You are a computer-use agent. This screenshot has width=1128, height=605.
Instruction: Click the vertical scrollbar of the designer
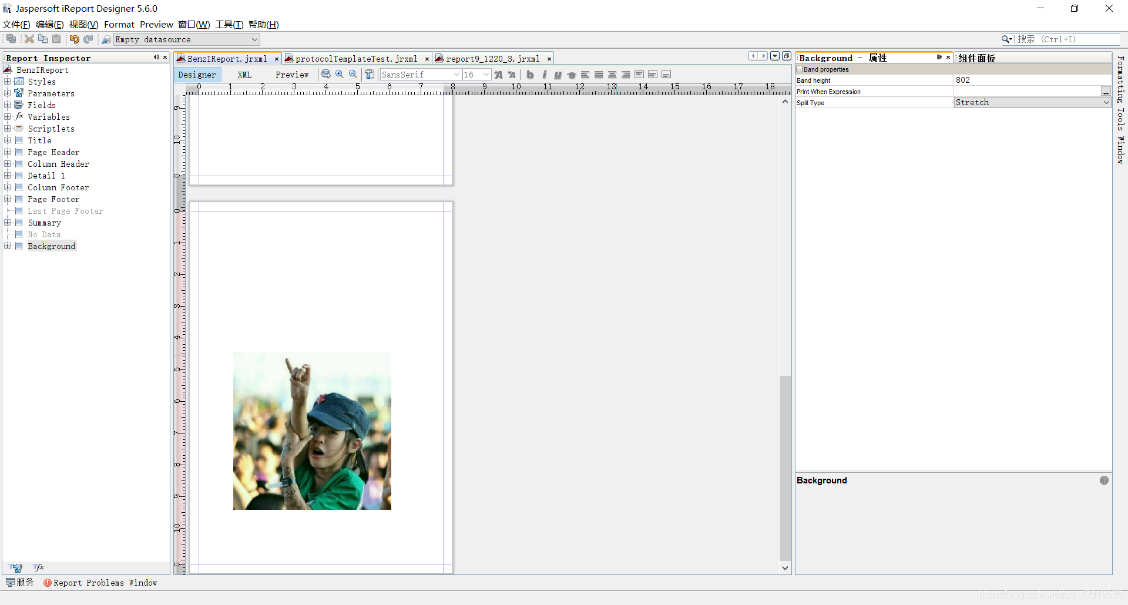click(785, 468)
